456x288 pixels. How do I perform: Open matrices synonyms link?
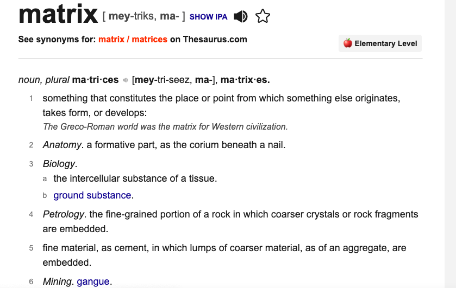pyautogui.click(x=149, y=39)
